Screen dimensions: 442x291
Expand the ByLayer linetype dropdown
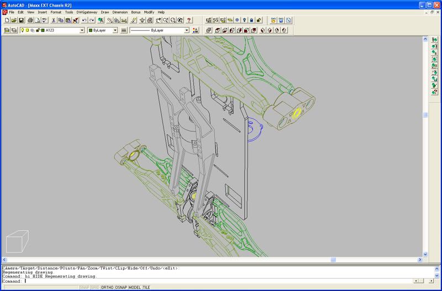pyautogui.click(x=187, y=30)
